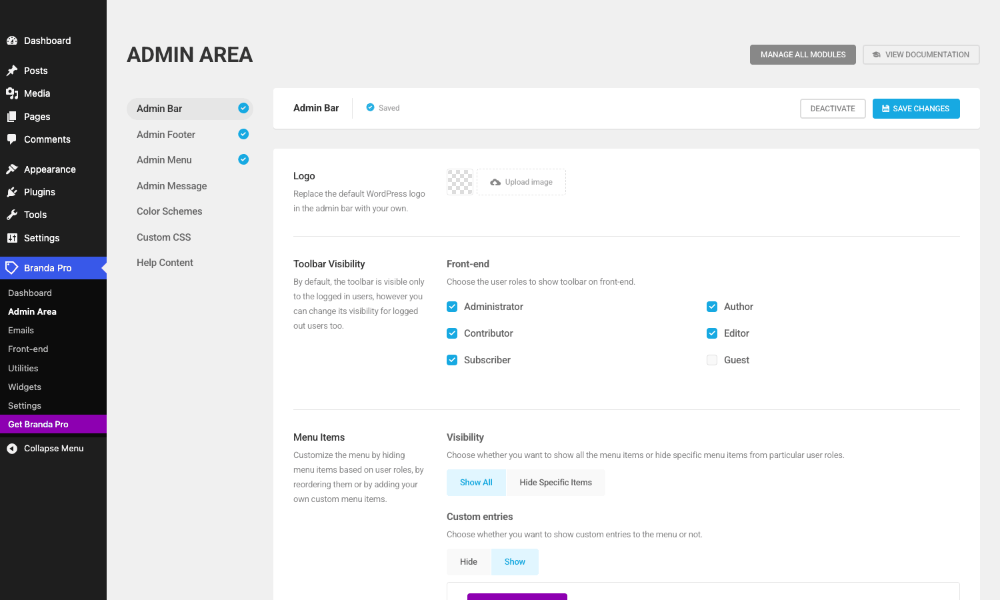Click the Branda Pro tag icon
The width and height of the screenshot is (1000, 600).
tap(12, 268)
